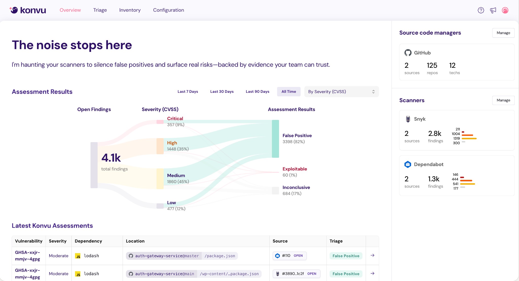The width and height of the screenshot is (519, 281).
Task: Go to the Configuration tab
Action: coord(168,10)
